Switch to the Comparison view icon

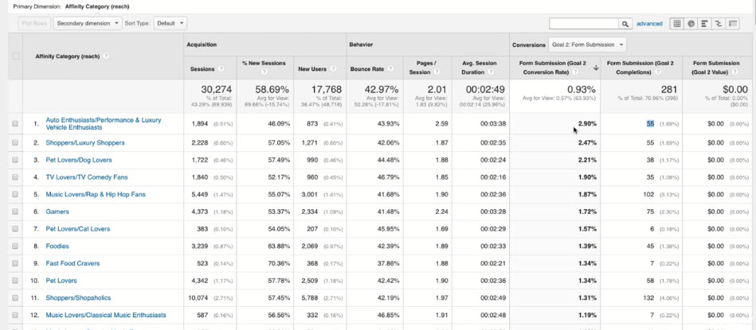[719, 24]
